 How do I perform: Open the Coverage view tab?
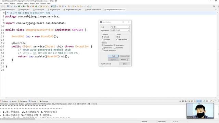tap(44, 101)
